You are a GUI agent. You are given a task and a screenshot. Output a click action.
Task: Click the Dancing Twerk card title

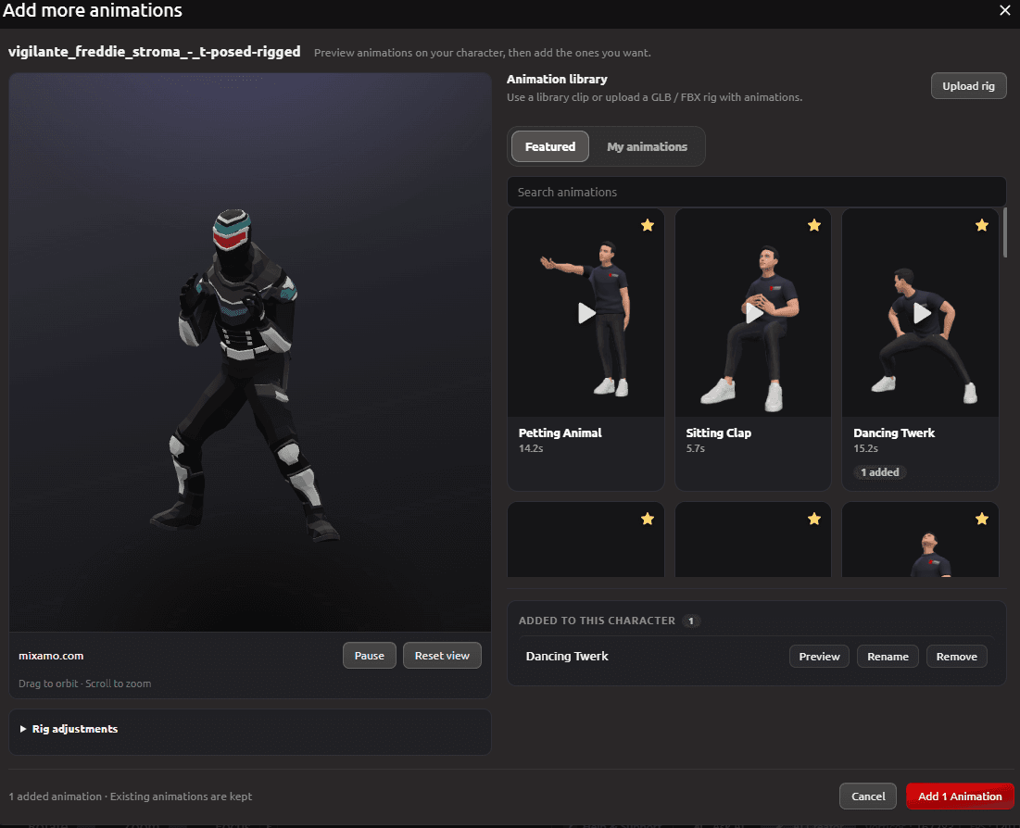[894, 433]
